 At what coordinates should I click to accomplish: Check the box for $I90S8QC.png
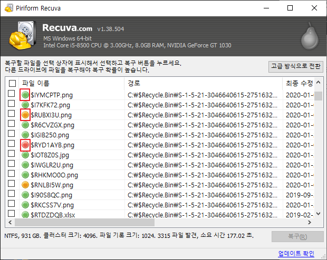tap(11, 193)
